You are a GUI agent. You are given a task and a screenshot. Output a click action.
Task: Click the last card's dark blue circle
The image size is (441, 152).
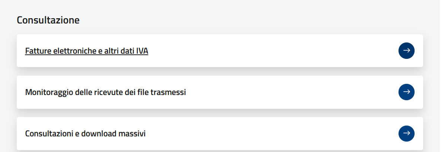point(406,133)
